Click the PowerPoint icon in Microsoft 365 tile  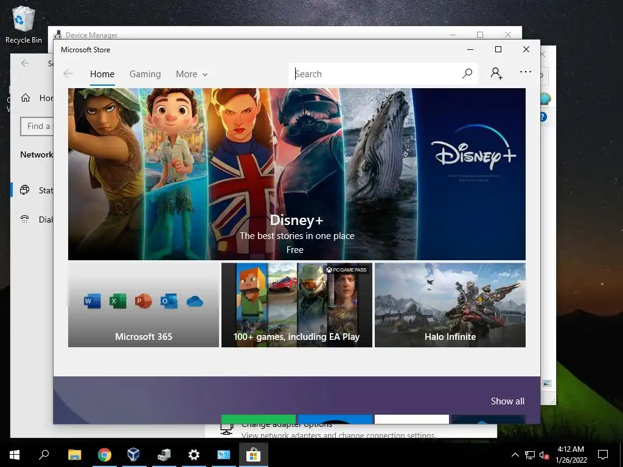(143, 301)
